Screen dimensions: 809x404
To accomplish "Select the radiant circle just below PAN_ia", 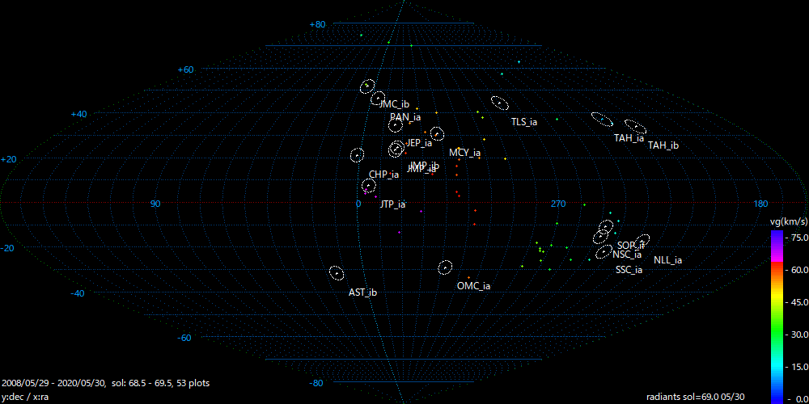I will 396,125.
